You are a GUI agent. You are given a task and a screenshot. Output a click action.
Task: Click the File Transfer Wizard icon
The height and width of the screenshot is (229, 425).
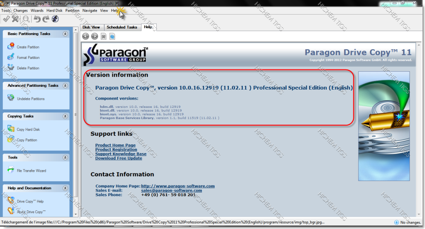pos(11,170)
